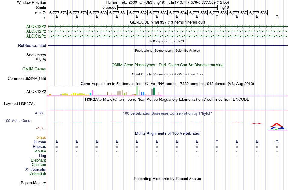Select the Rhesus alignment row label

39,146
